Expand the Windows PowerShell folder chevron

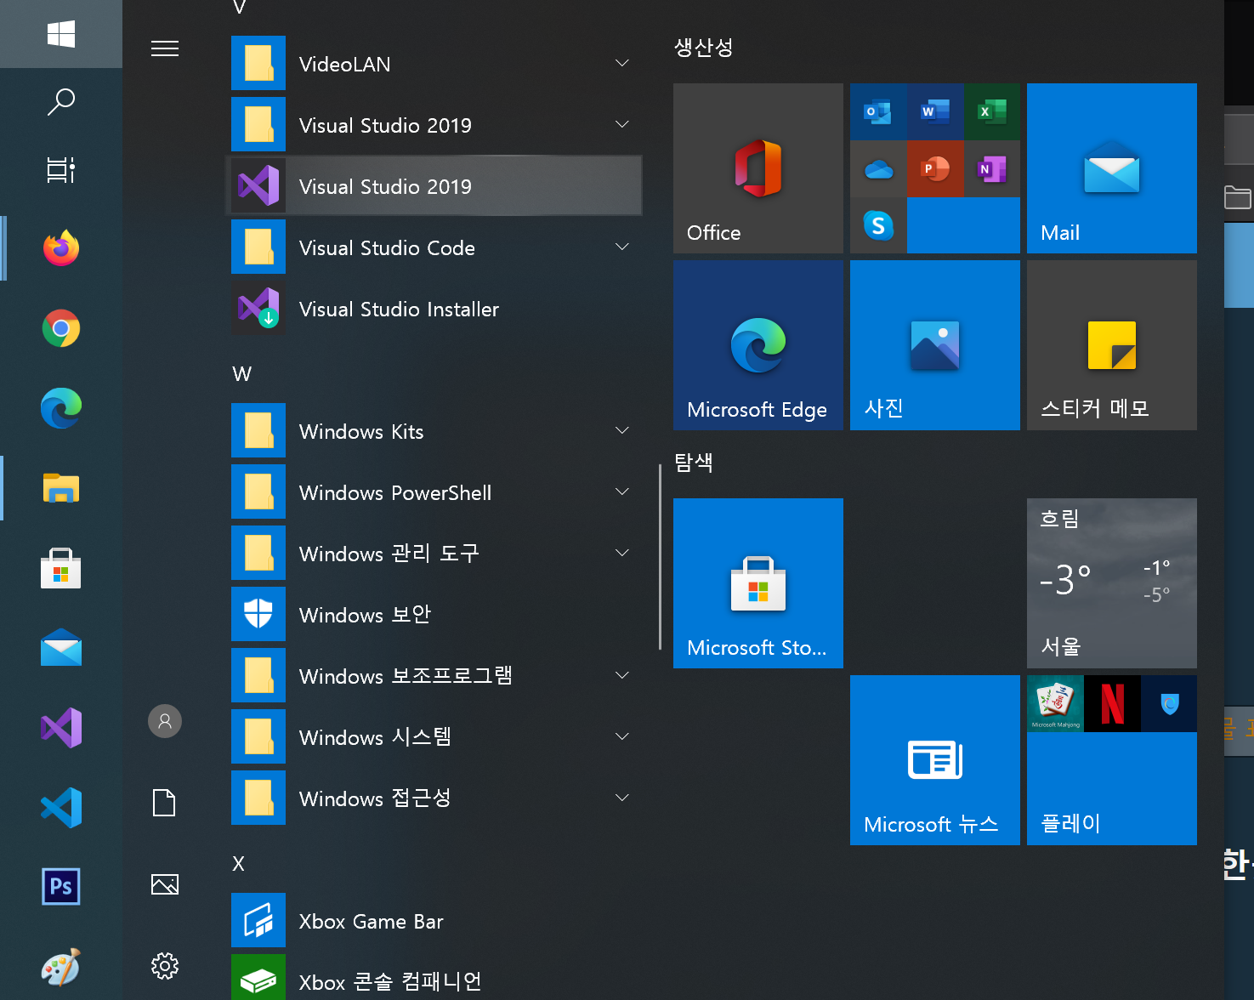[x=622, y=492]
